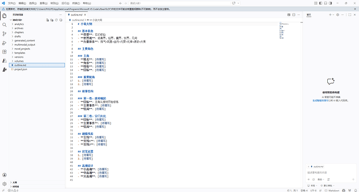Expand the analytics folder
Viewport: 359px width, 192px height.
(36, 24)
